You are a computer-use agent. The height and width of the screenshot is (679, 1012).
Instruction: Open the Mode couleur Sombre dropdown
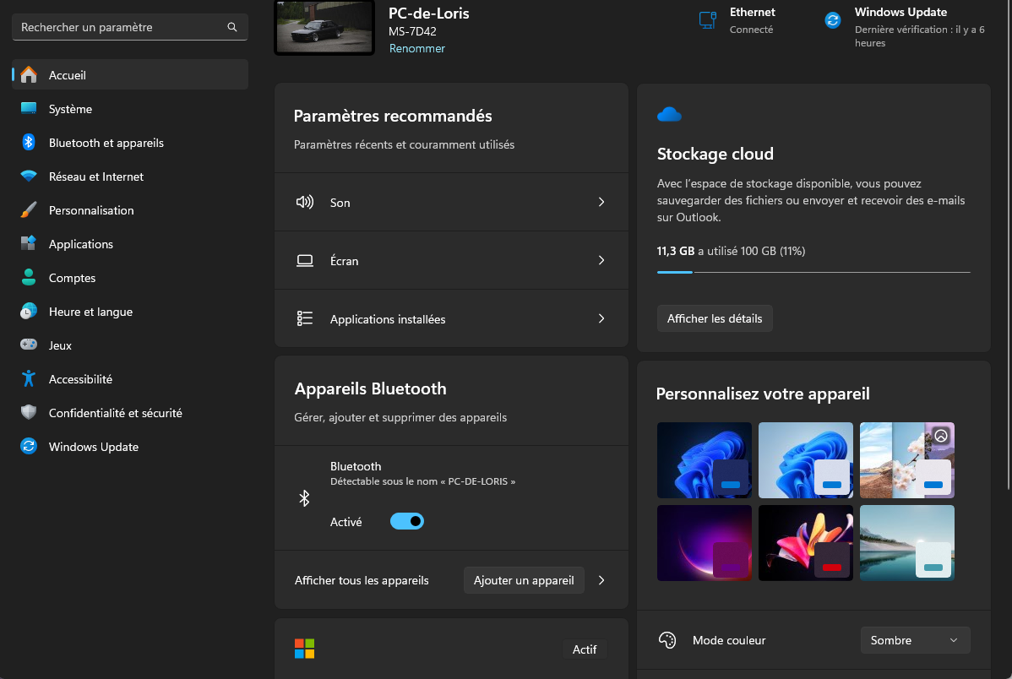coord(915,640)
